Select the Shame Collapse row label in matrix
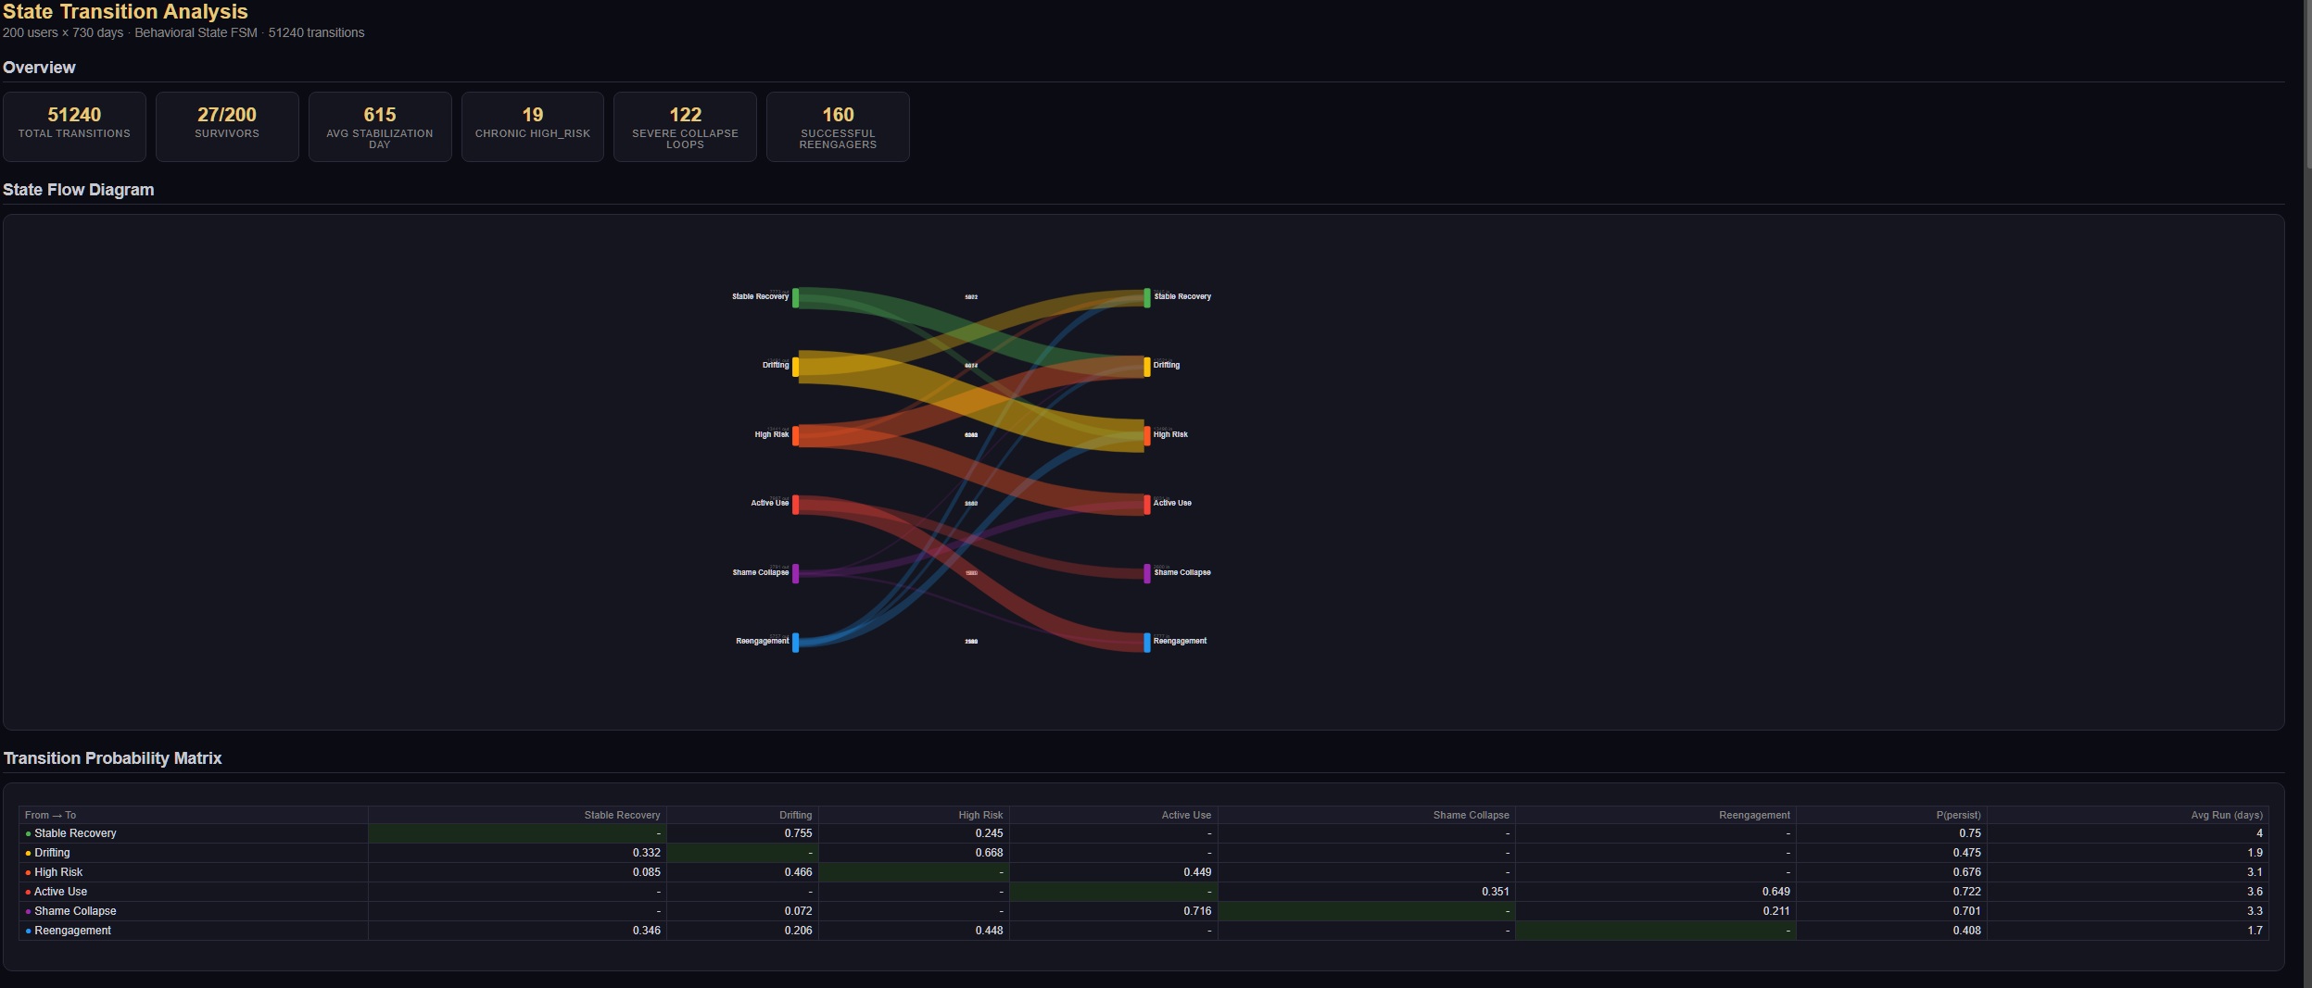This screenshot has height=988, width=2312. click(194, 911)
